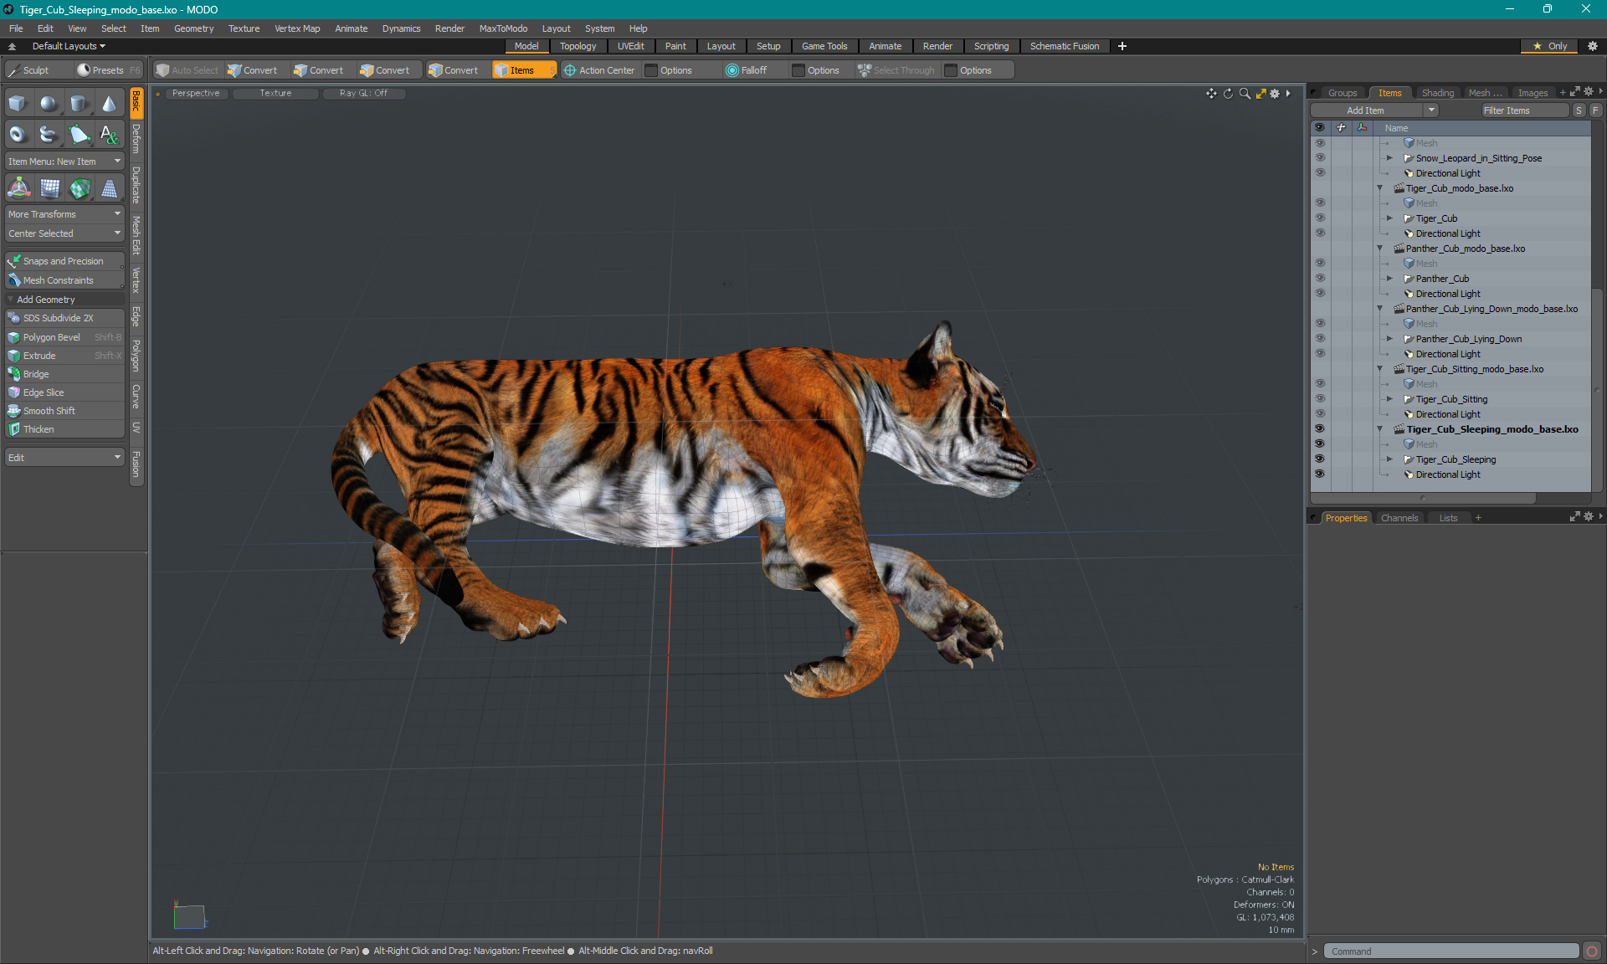Activate the Bridge tool
The width and height of the screenshot is (1607, 964).
click(64, 374)
